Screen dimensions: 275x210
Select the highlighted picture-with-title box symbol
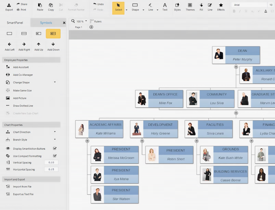tap(53, 34)
